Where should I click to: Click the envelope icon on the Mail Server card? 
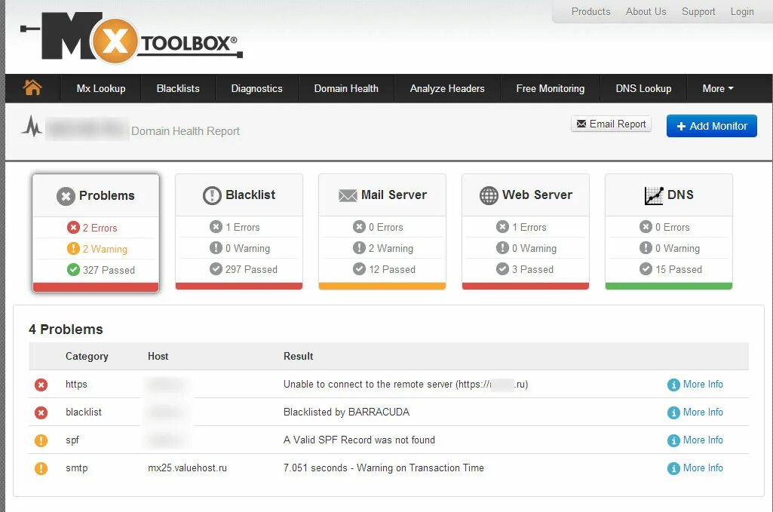point(348,195)
